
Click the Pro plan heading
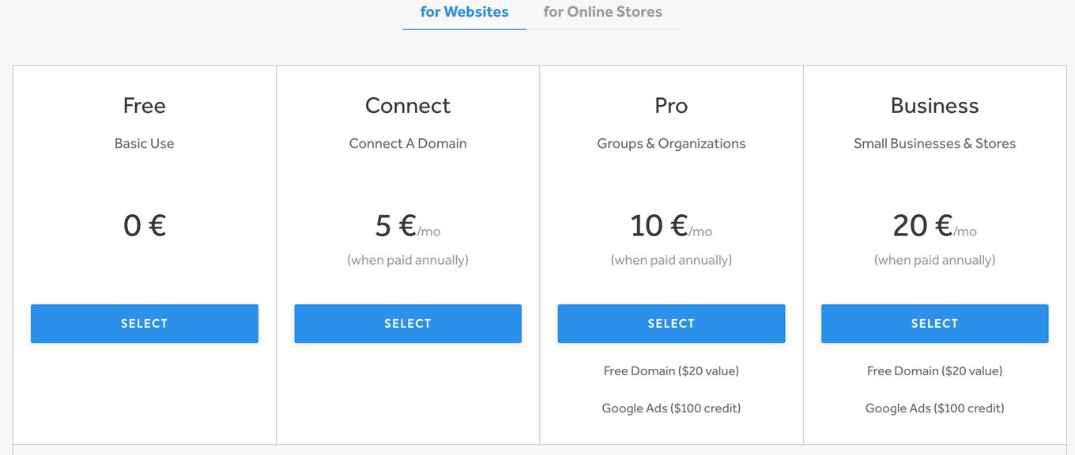pos(671,106)
